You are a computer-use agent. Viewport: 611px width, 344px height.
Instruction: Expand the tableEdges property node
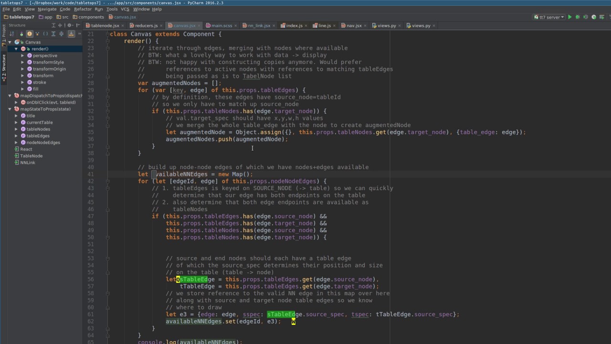[16, 136]
